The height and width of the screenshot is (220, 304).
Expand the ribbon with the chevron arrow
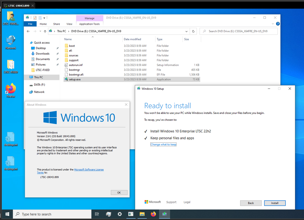point(273,24)
